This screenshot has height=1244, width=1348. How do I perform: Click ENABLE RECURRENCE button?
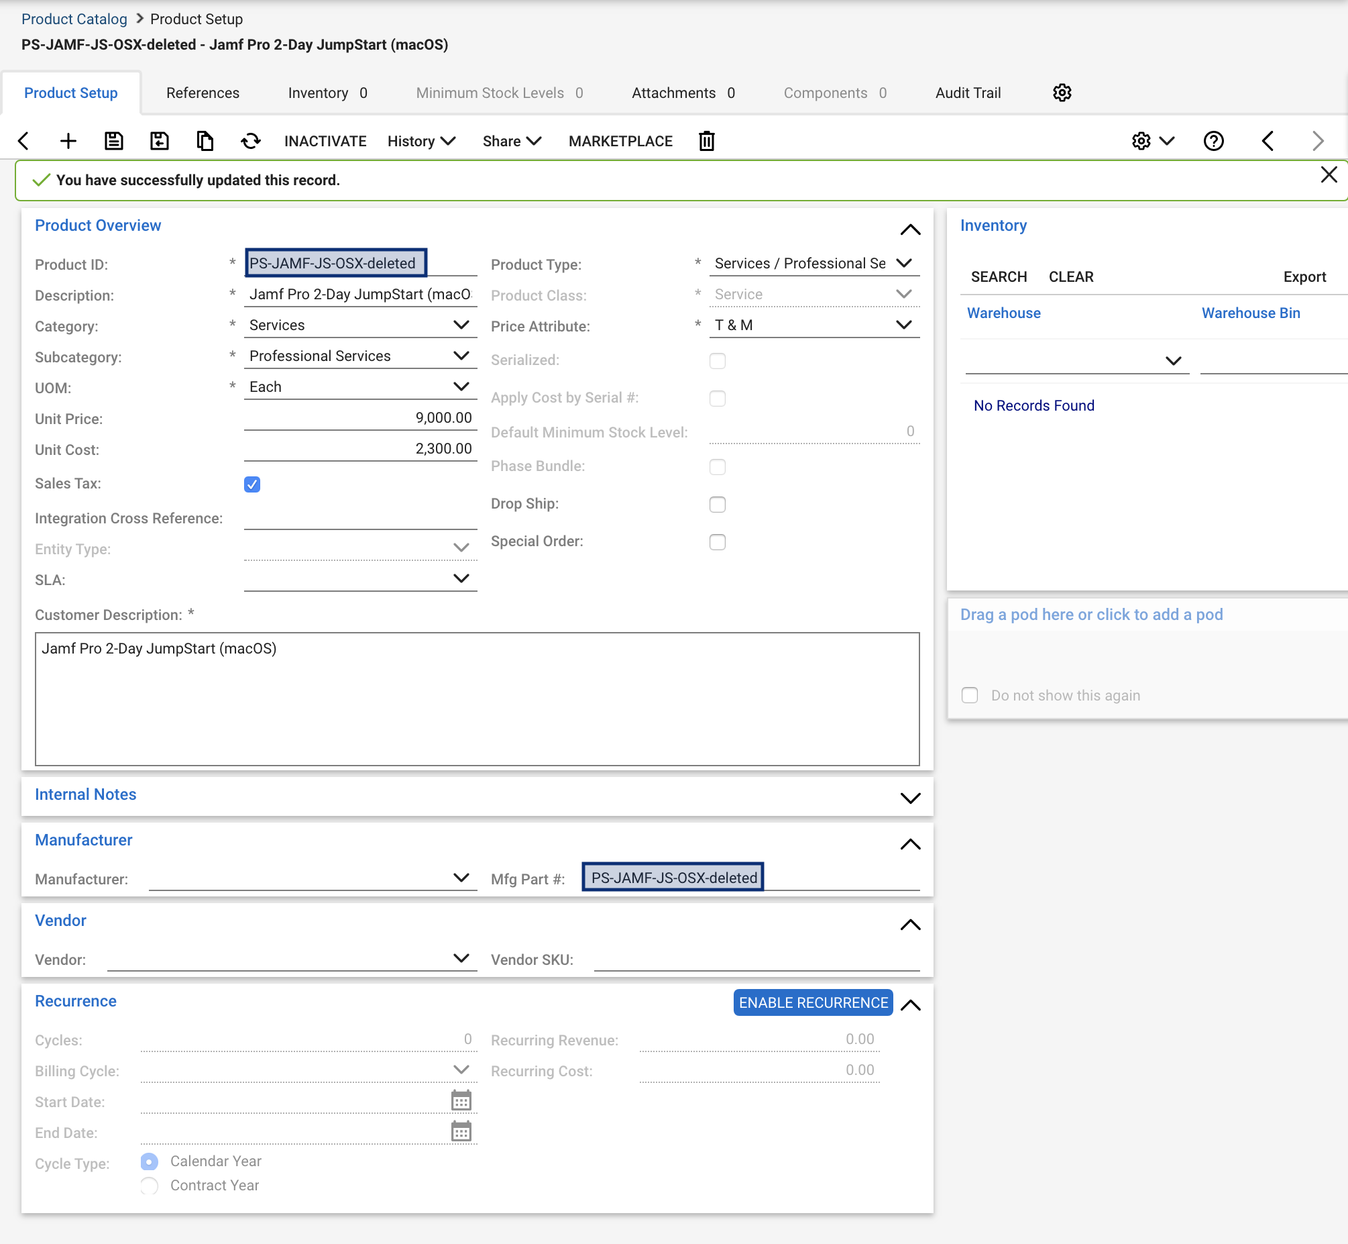[x=813, y=1002]
